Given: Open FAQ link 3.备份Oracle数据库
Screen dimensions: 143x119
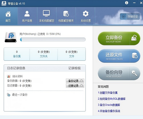Looking at the screenshot, I should coord(109,105).
